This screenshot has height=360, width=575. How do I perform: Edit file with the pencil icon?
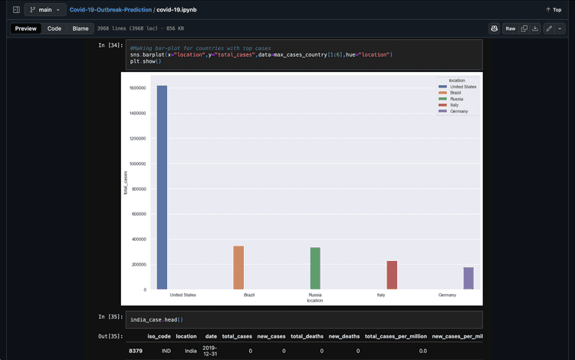550,28
